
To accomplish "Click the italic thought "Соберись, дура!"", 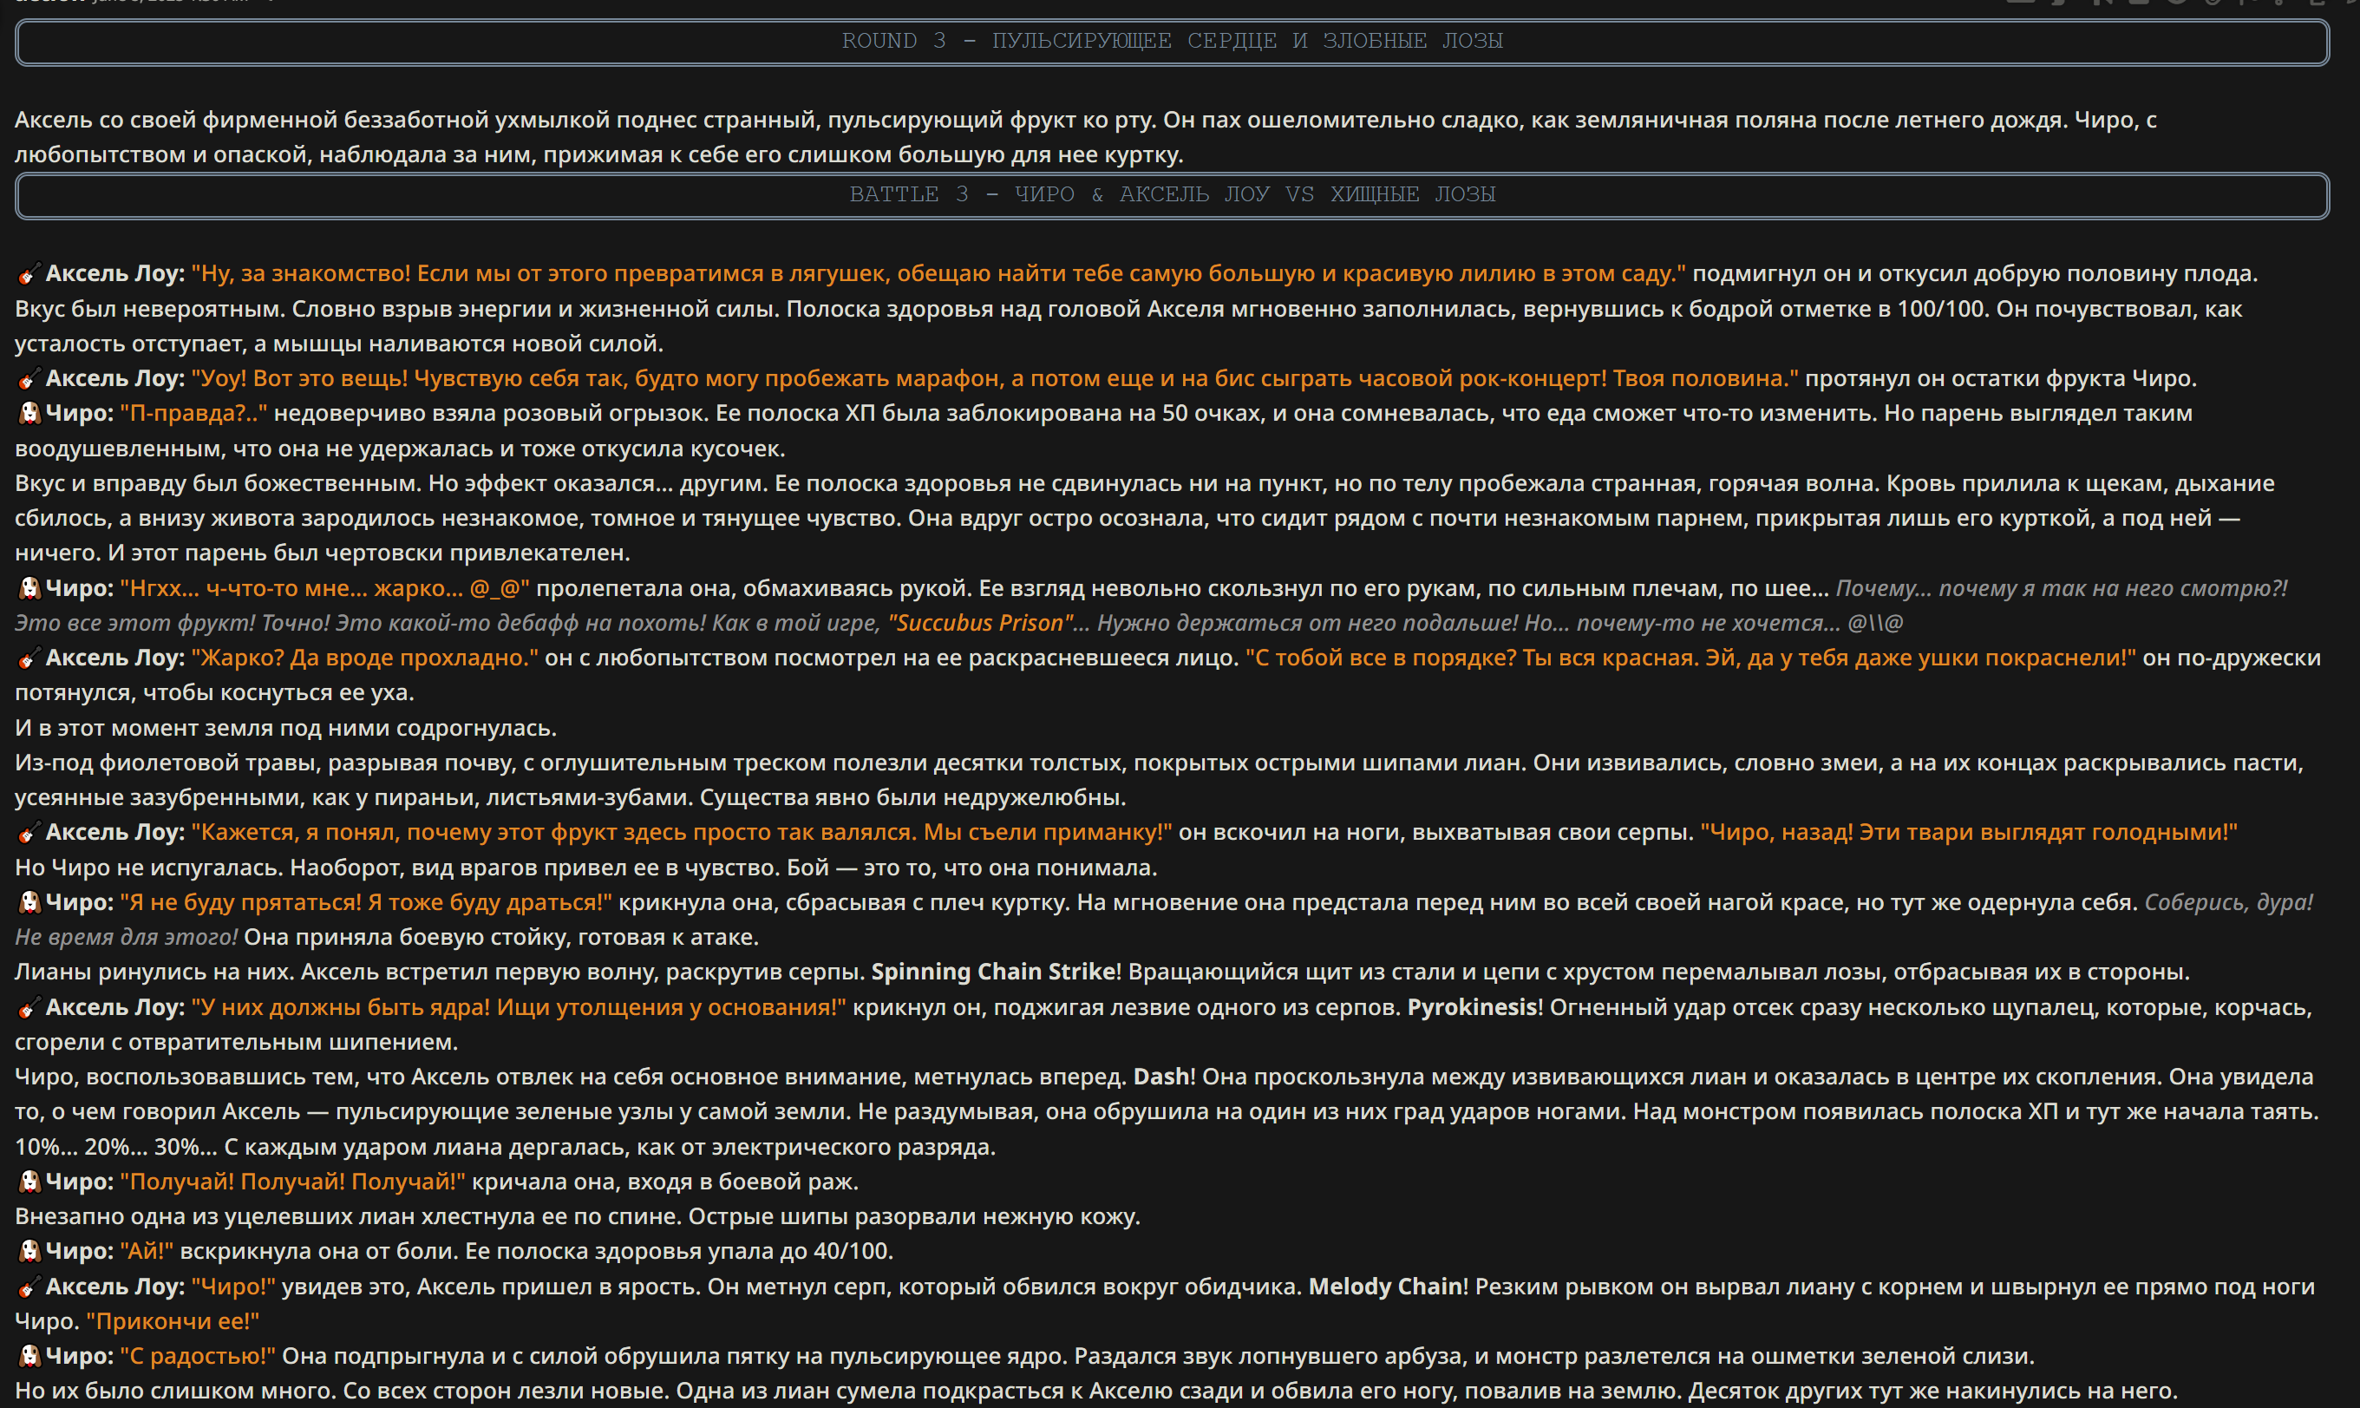I will click(x=2229, y=902).
